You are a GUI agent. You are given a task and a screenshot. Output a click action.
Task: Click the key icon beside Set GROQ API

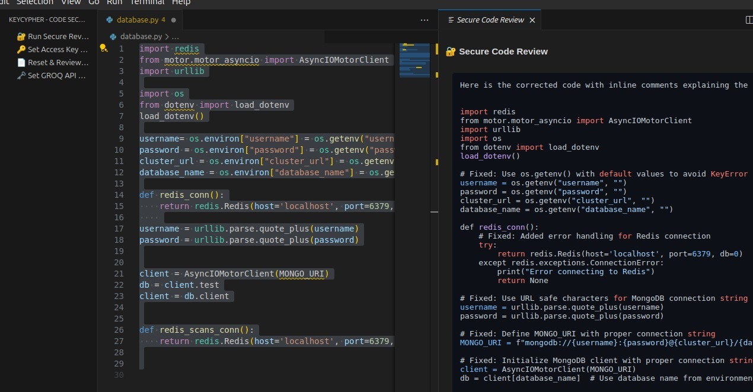pyautogui.click(x=21, y=76)
